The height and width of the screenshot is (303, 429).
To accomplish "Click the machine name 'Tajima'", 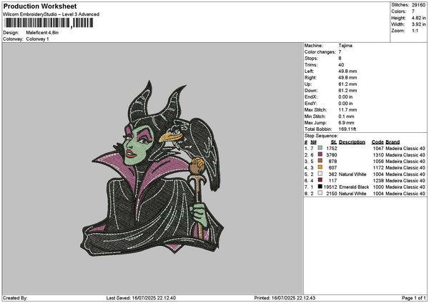I will coord(345,46).
